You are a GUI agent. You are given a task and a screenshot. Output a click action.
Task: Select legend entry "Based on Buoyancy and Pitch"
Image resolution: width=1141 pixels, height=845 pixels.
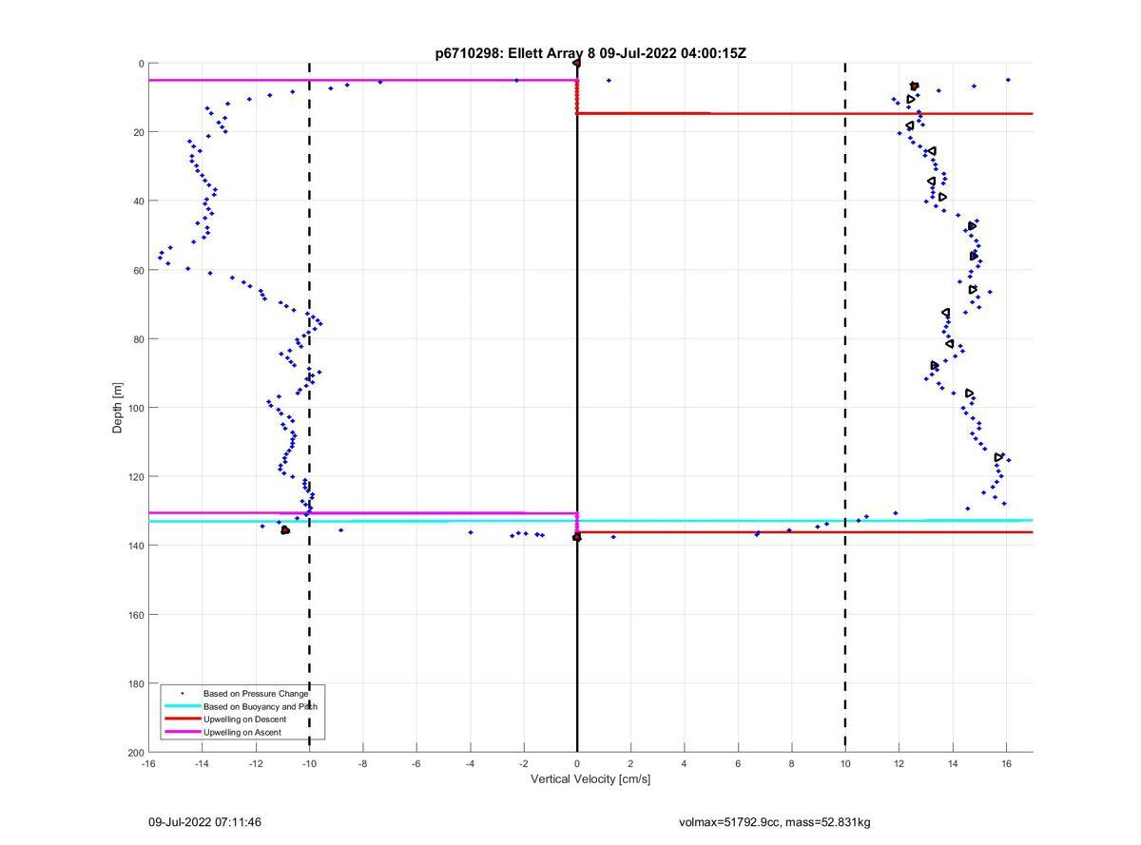click(260, 706)
